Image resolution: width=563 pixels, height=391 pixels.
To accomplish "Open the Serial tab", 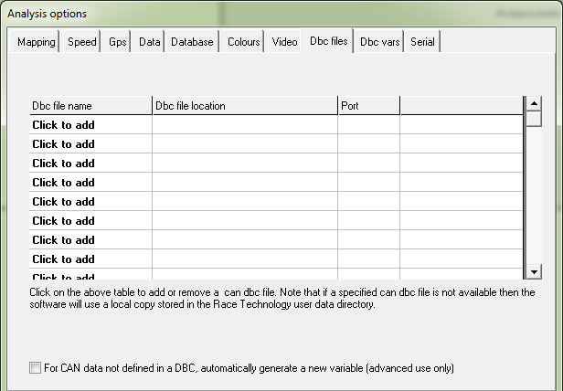I will click(422, 42).
